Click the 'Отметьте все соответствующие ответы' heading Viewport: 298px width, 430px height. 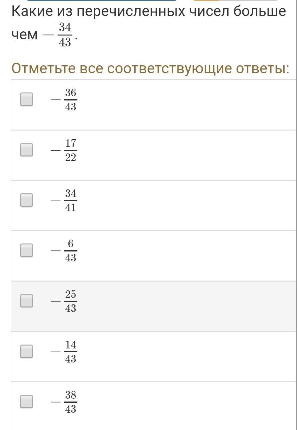point(150,68)
